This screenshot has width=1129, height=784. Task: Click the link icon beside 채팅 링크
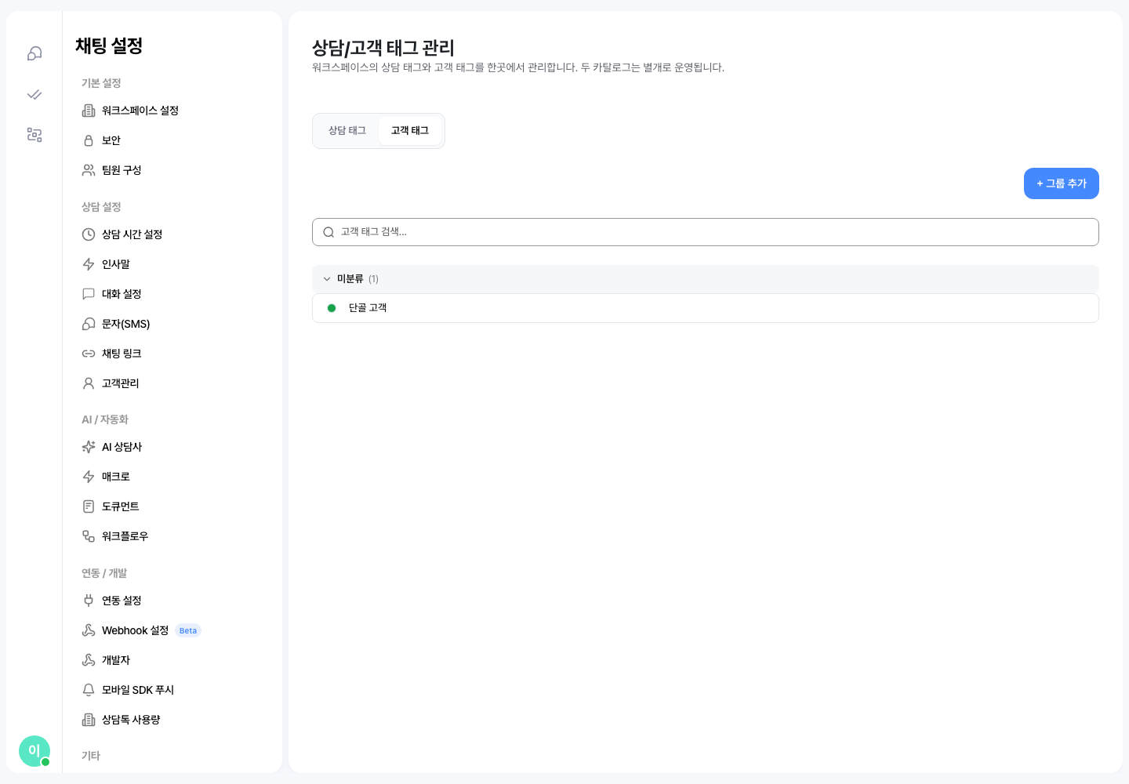(89, 354)
